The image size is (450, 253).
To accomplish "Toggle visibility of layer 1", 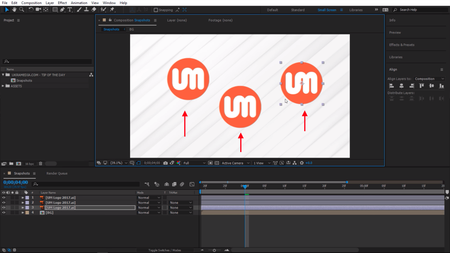I will click(x=4, y=198).
